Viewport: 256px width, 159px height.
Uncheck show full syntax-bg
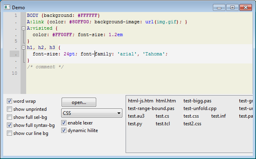(x=9, y=125)
